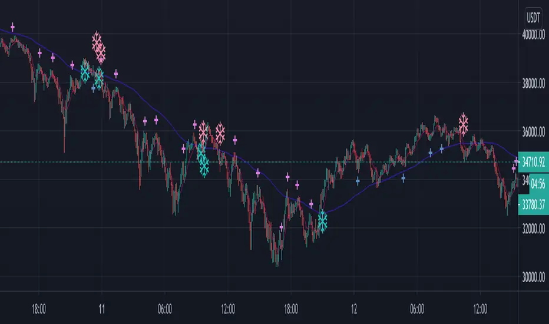Click the 33780.37 green price label
This screenshot has height=324, width=549.
[x=533, y=204]
